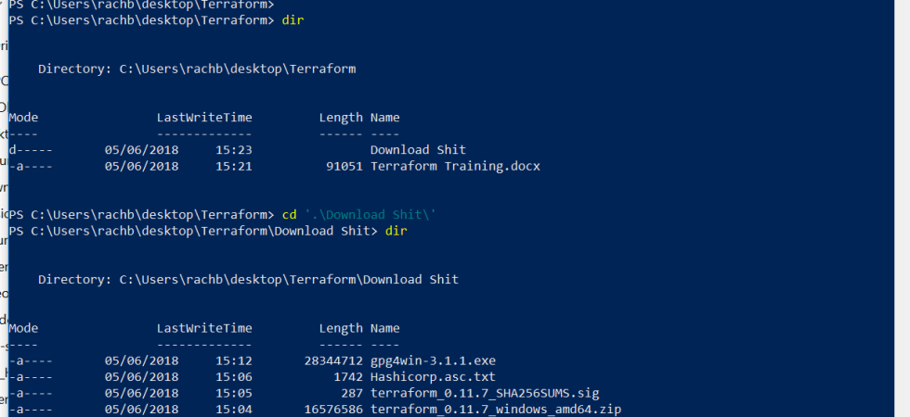The height and width of the screenshot is (417, 910).
Task: Click the file size 28344712
Action: (x=333, y=360)
